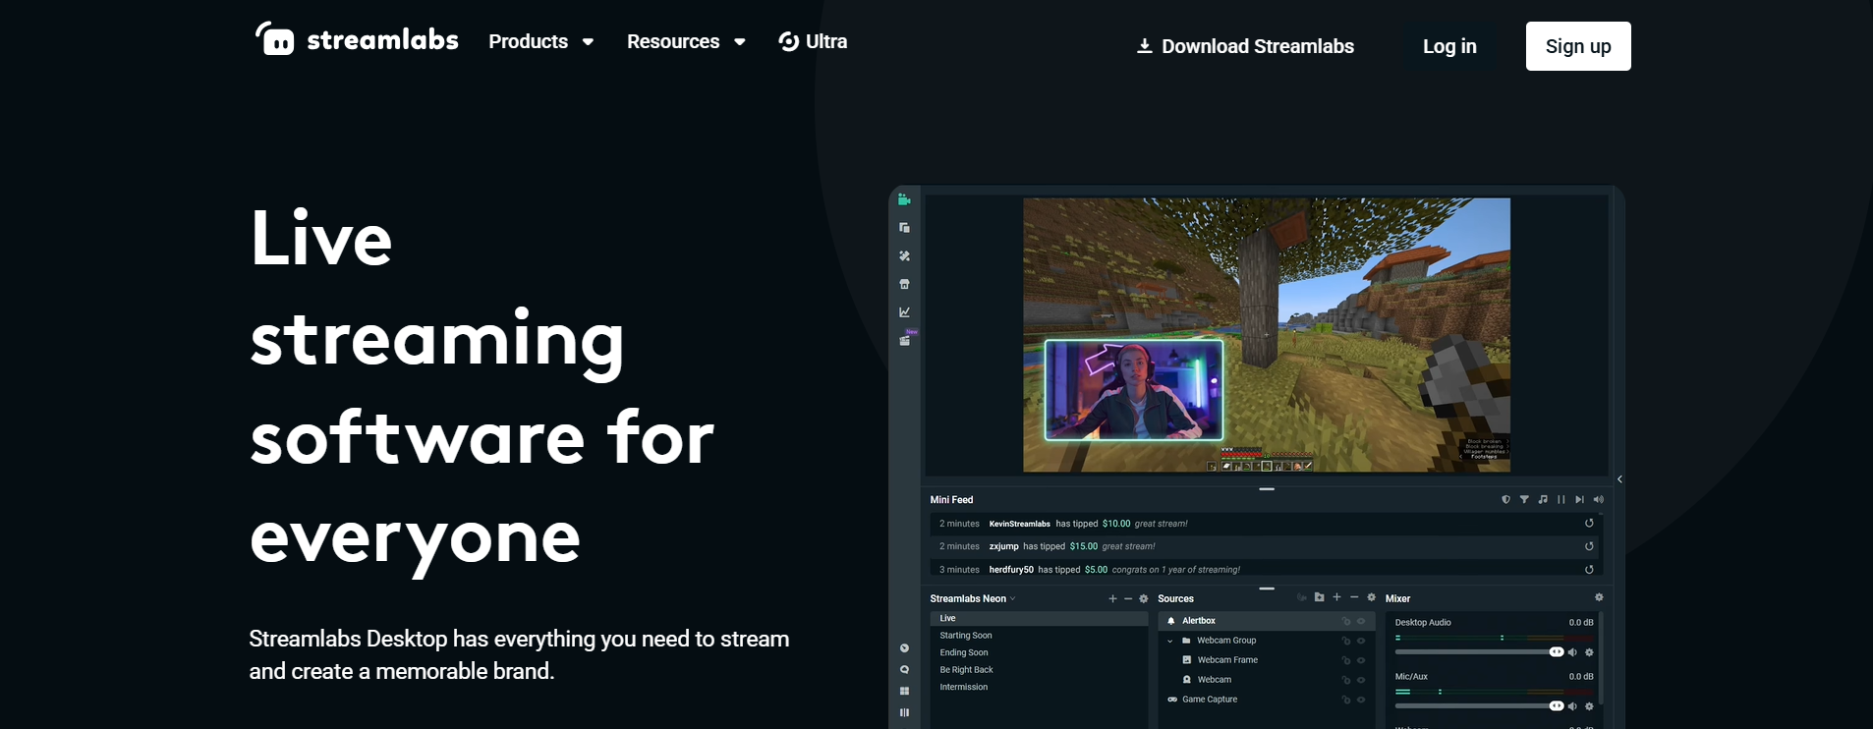Open the Resources dropdown menu
This screenshot has width=1873, height=729.
click(687, 41)
